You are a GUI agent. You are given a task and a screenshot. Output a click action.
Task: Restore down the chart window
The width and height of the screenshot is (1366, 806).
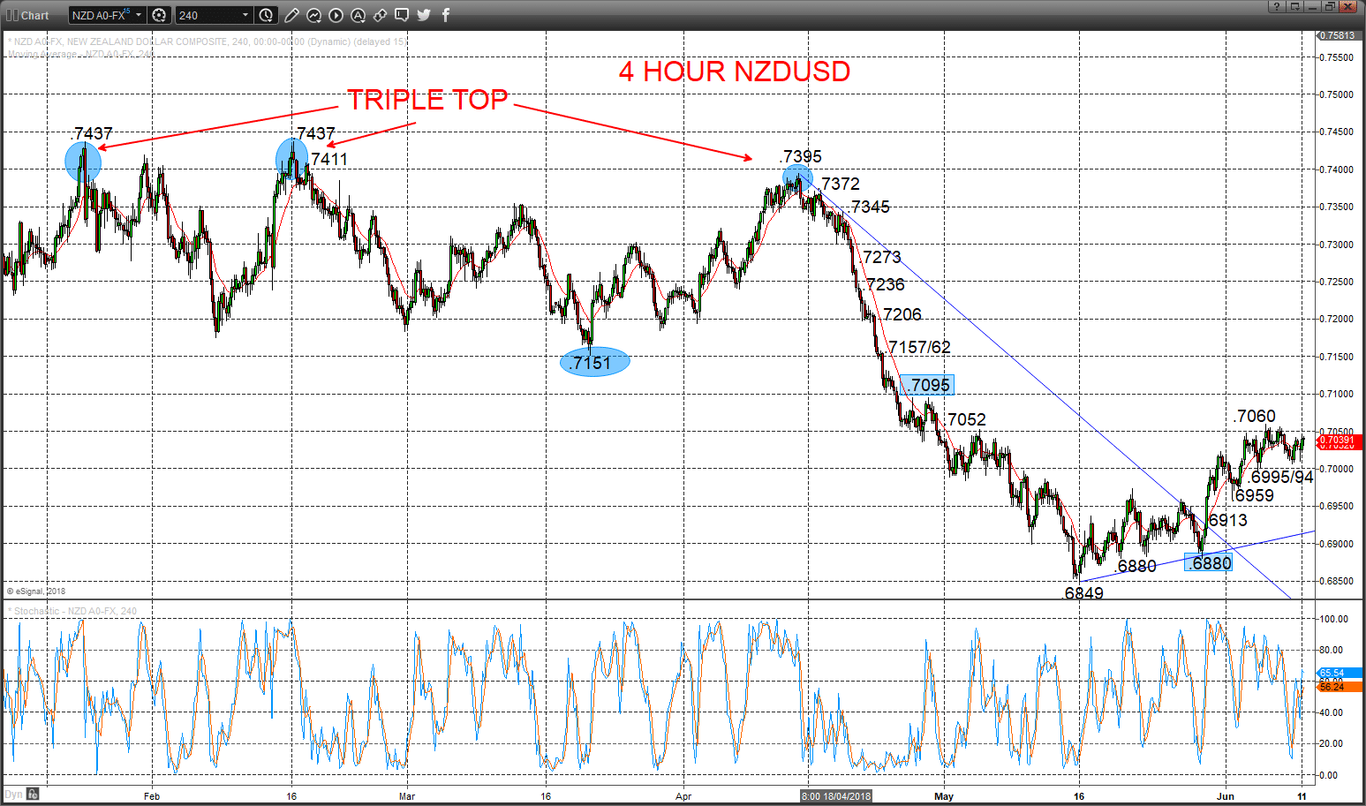(x=1330, y=6)
